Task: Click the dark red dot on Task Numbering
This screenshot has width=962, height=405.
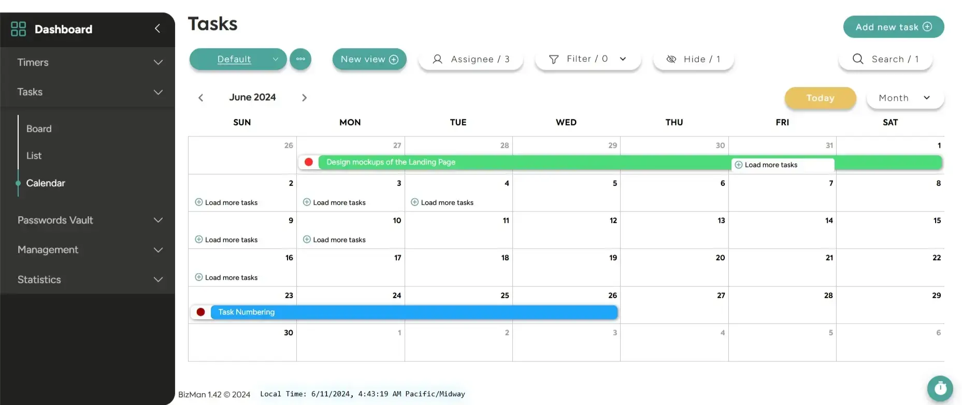Action: 201,312
